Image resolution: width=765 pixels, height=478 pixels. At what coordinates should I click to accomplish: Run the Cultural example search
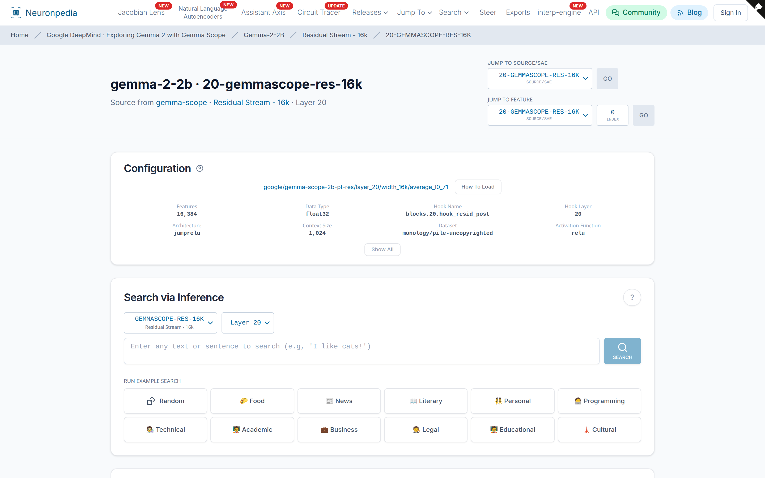[x=599, y=430]
